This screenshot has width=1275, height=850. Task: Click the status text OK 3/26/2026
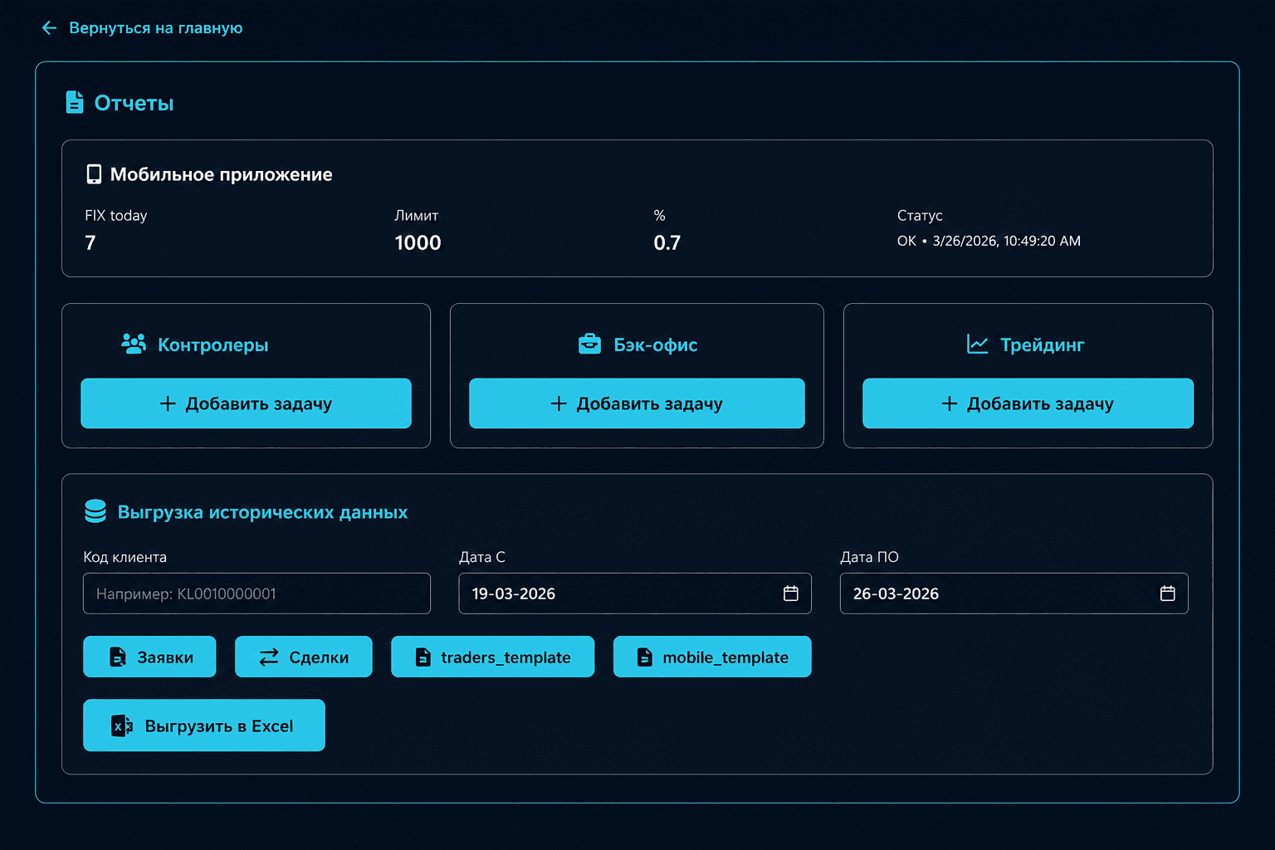coord(989,241)
